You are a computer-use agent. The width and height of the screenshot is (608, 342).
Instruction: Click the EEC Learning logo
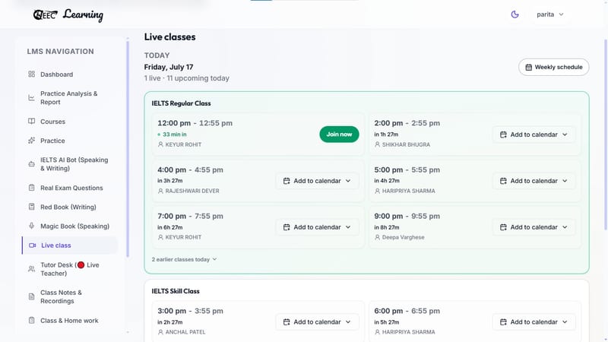click(x=68, y=14)
